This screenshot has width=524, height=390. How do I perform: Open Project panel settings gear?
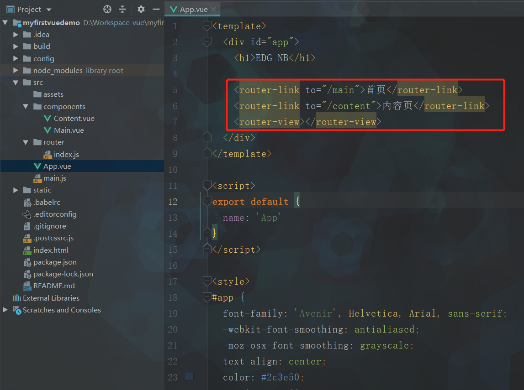coord(141,9)
